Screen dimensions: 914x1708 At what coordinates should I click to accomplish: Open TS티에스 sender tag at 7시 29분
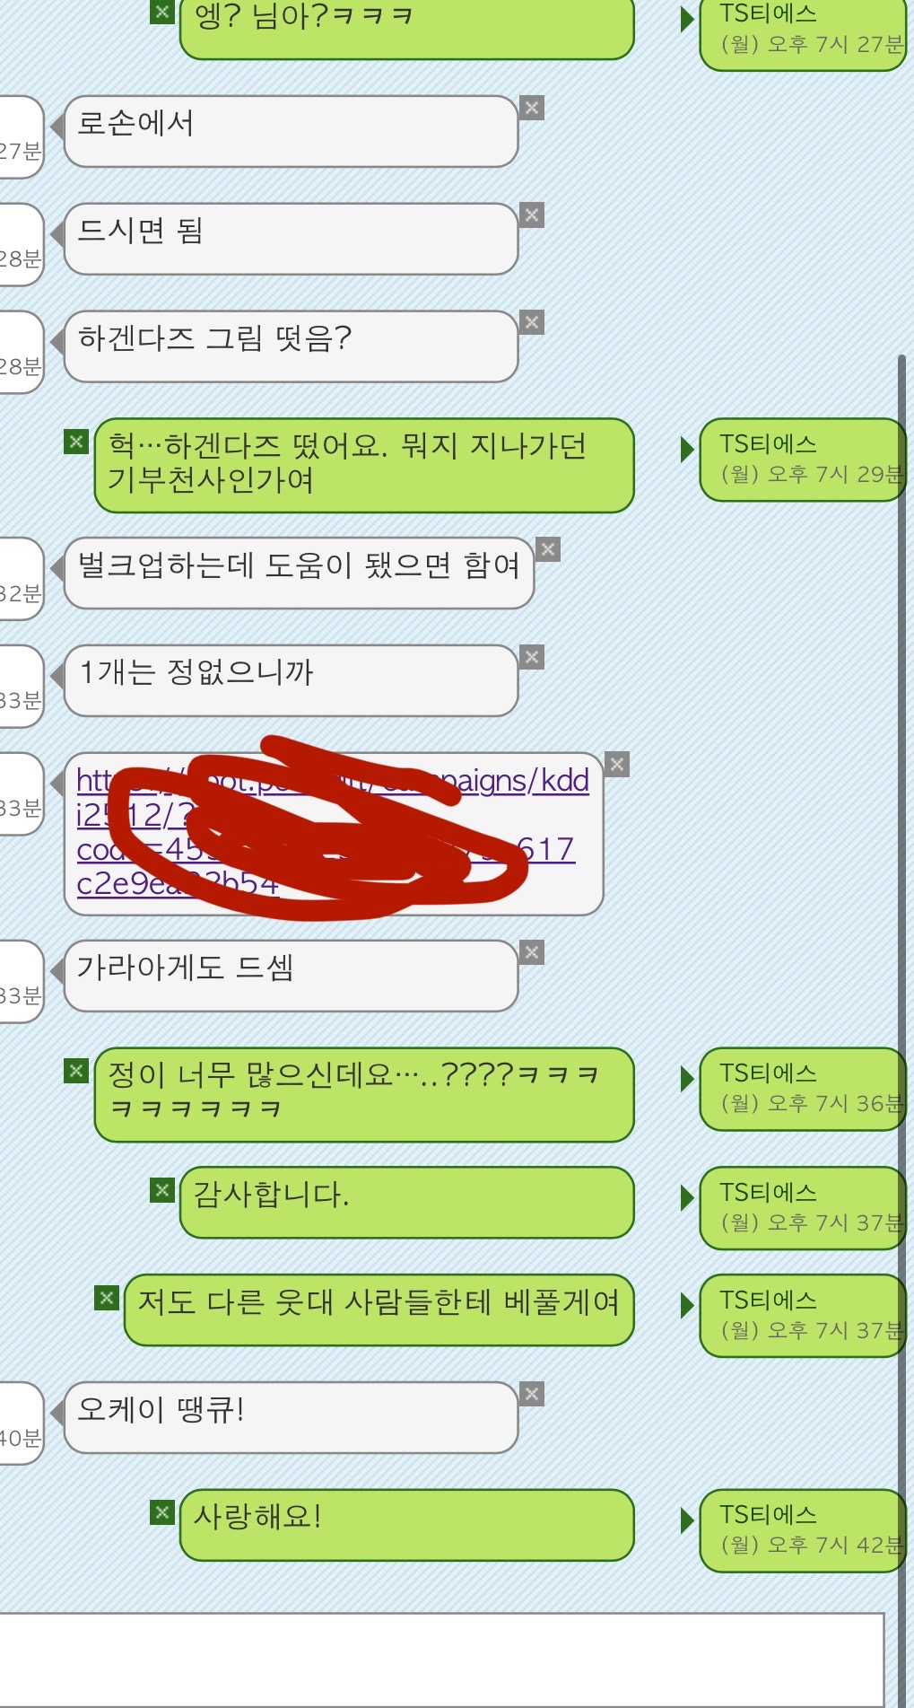(x=803, y=460)
